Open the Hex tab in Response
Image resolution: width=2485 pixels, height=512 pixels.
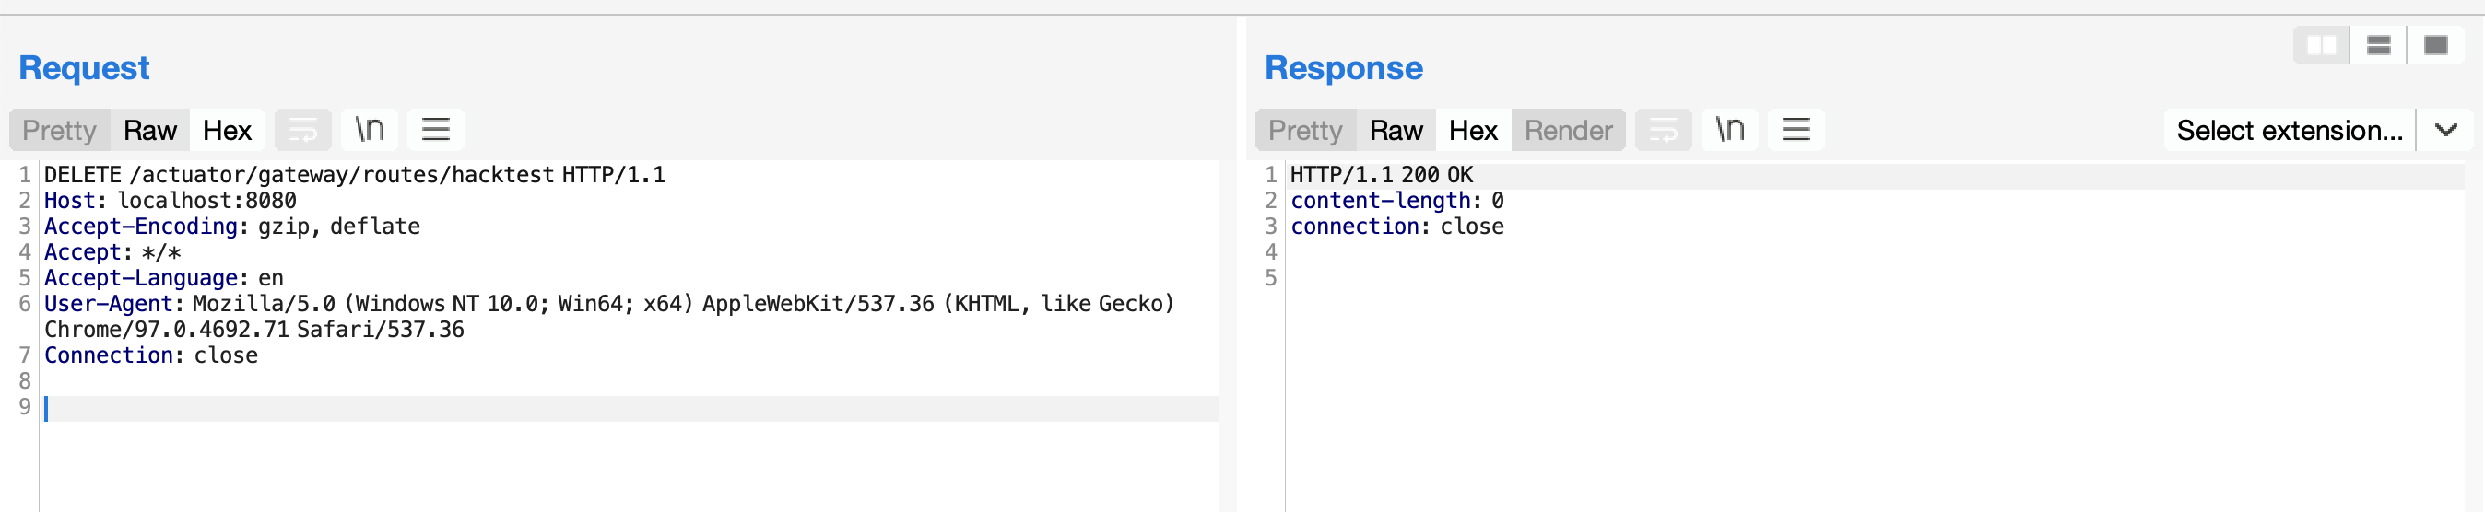coord(1473,130)
